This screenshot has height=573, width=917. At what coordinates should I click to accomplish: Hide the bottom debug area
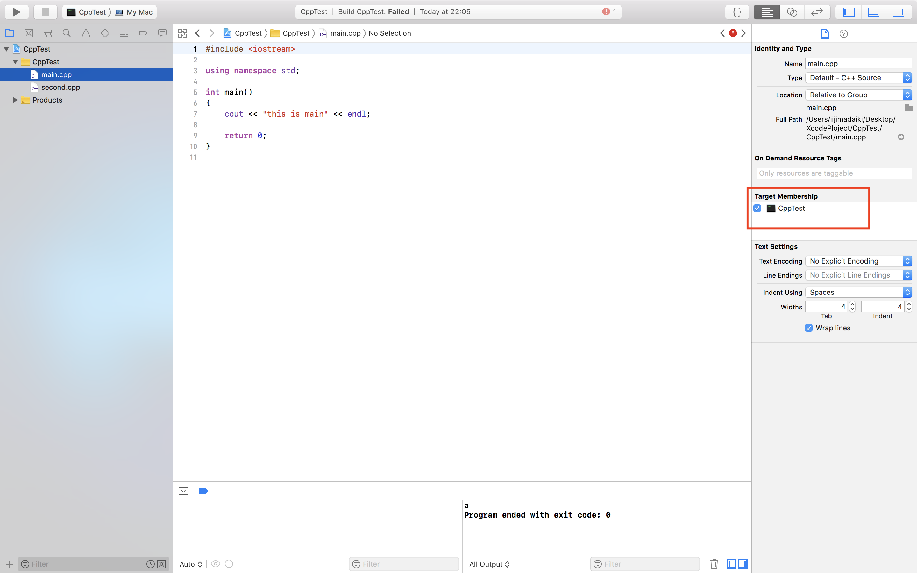point(873,12)
